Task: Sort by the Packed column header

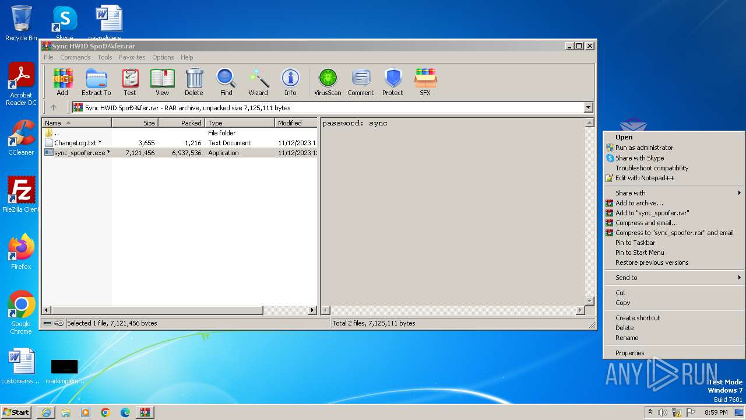Action: [x=181, y=123]
